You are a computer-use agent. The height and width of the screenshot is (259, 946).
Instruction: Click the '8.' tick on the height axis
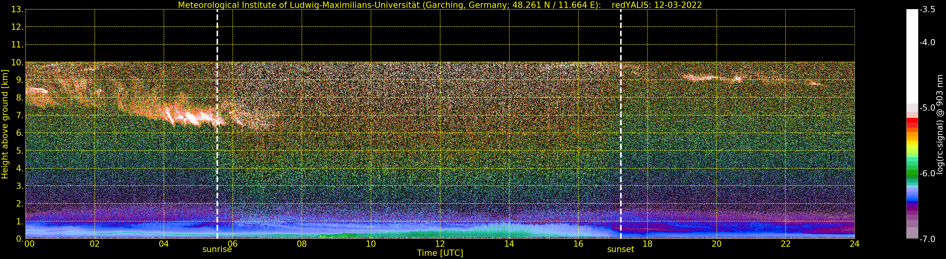click(x=19, y=98)
